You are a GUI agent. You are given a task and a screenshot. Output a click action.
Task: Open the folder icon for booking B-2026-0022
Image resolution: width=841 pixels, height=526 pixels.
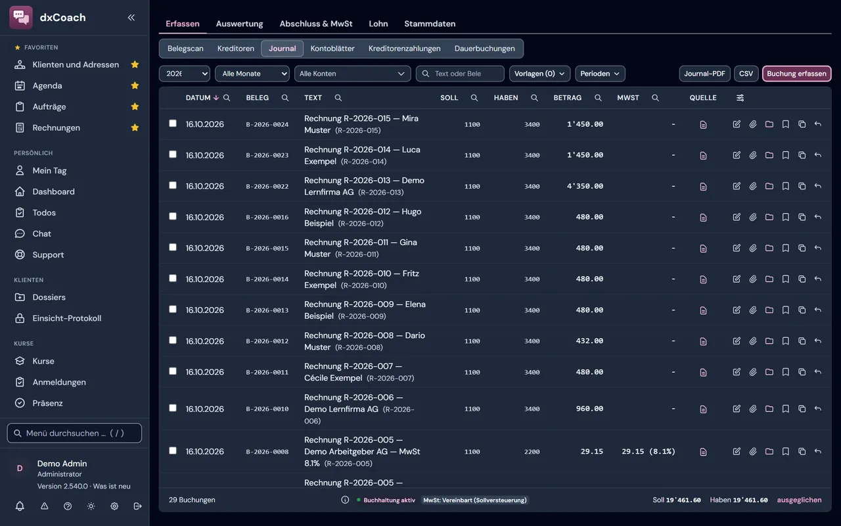769,186
